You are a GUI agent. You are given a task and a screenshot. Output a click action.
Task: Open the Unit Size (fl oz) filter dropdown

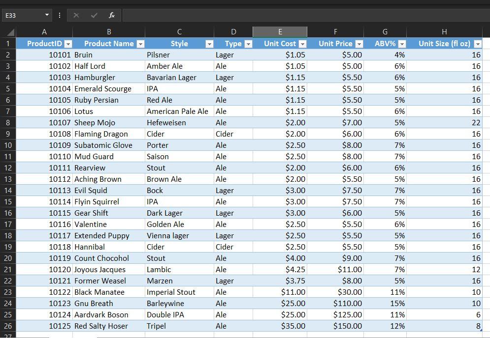click(x=477, y=44)
